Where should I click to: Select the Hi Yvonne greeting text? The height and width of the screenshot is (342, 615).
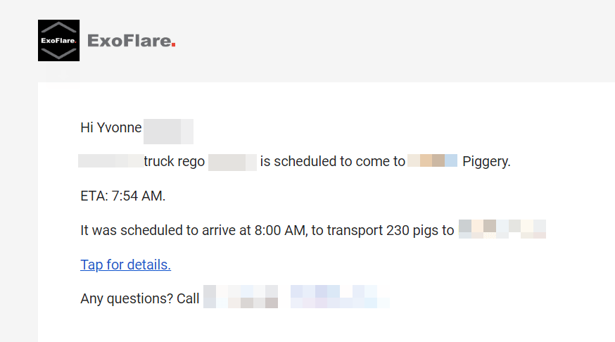coord(111,127)
